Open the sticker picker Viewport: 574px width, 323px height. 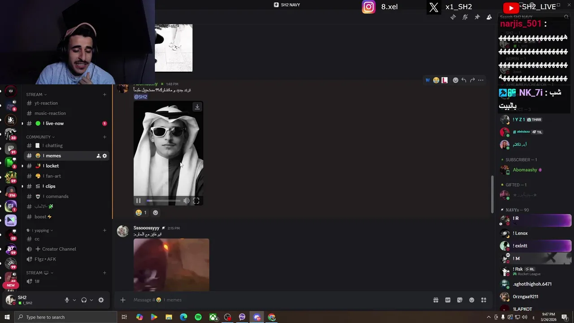click(460, 300)
